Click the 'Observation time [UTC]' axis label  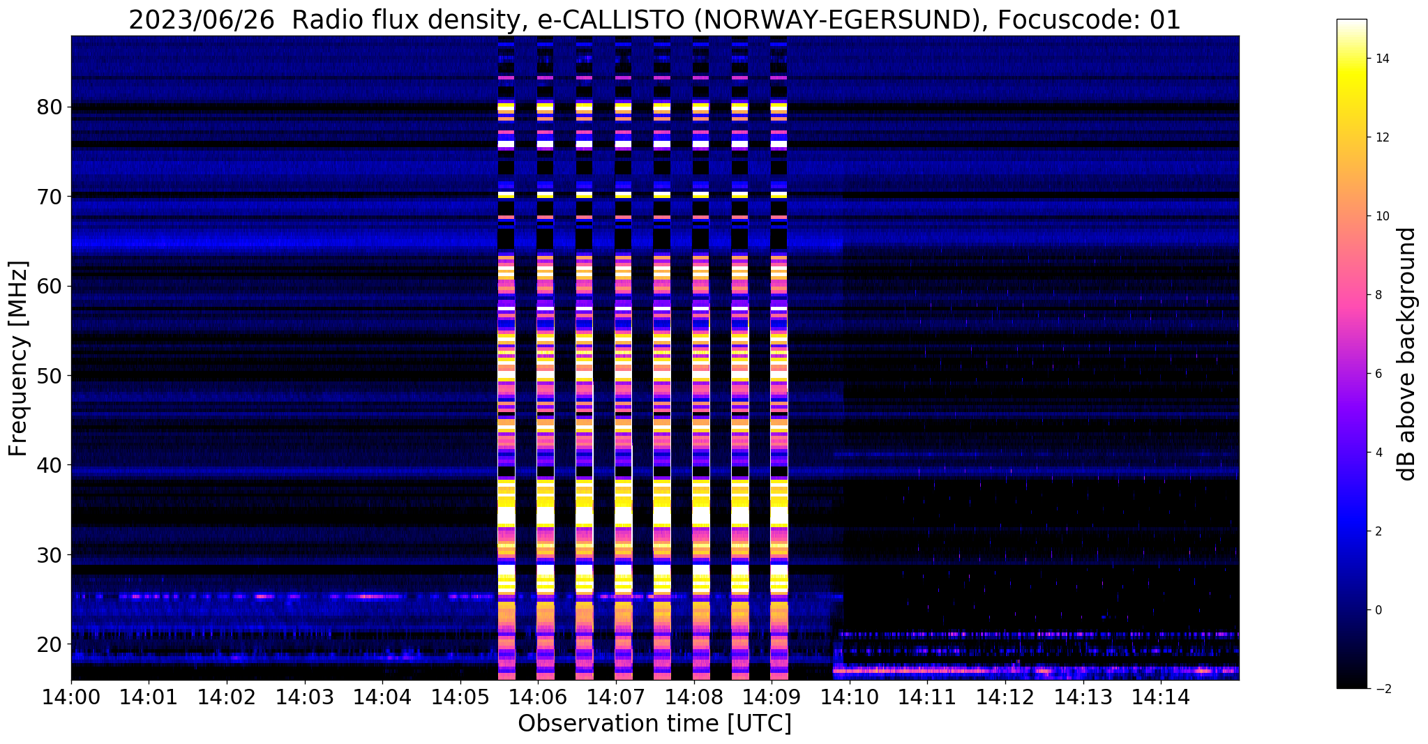click(x=654, y=723)
